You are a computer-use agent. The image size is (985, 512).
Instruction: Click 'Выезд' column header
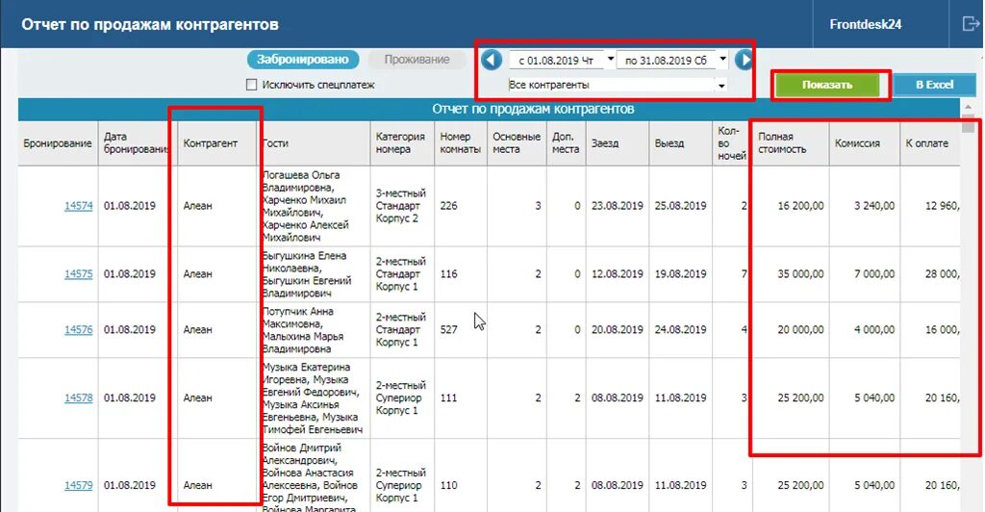(681, 143)
